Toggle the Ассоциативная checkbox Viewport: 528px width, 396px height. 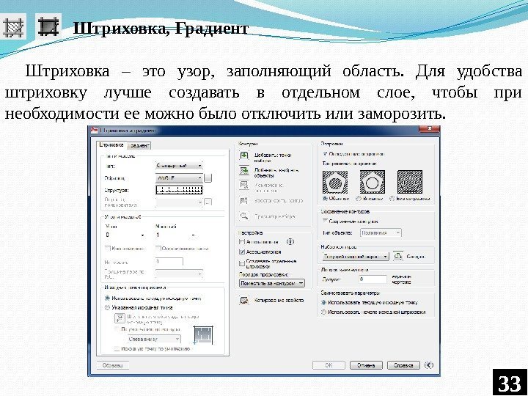click(x=242, y=252)
